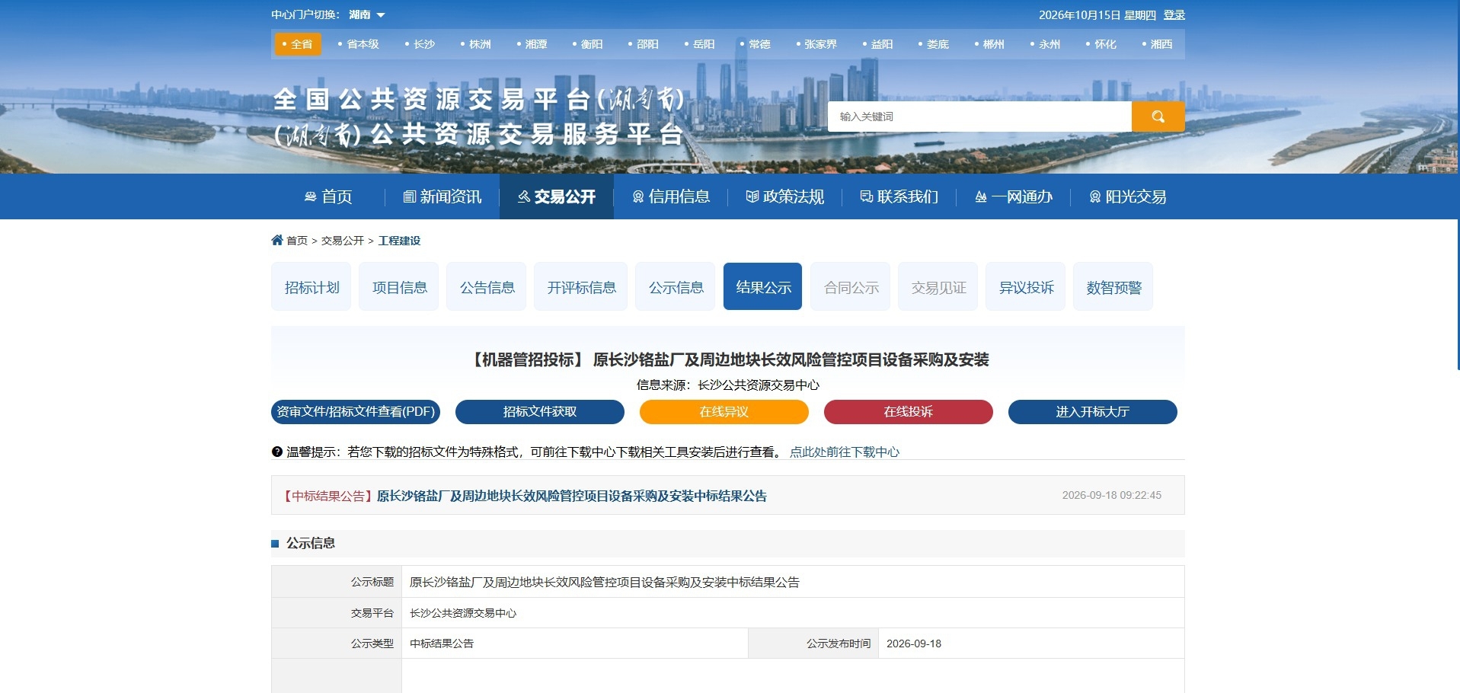Select the 株洲 region filter
Screen dimensions: 1460x693
(x=476, y=44)
